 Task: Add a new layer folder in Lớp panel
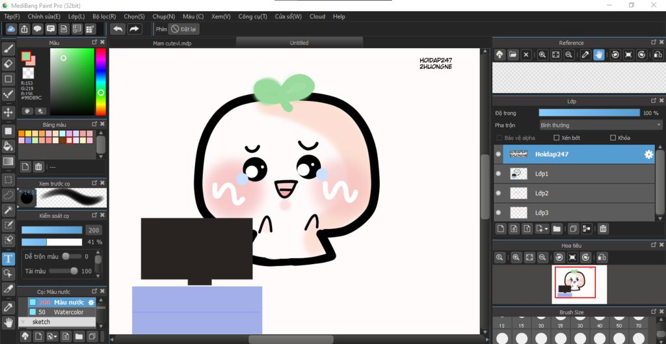pos(557,229)
